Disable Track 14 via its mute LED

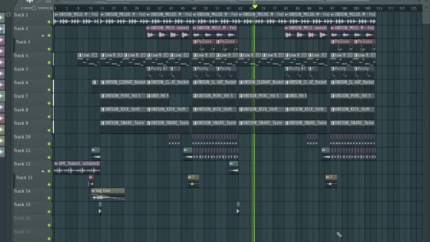pos(49,198)
